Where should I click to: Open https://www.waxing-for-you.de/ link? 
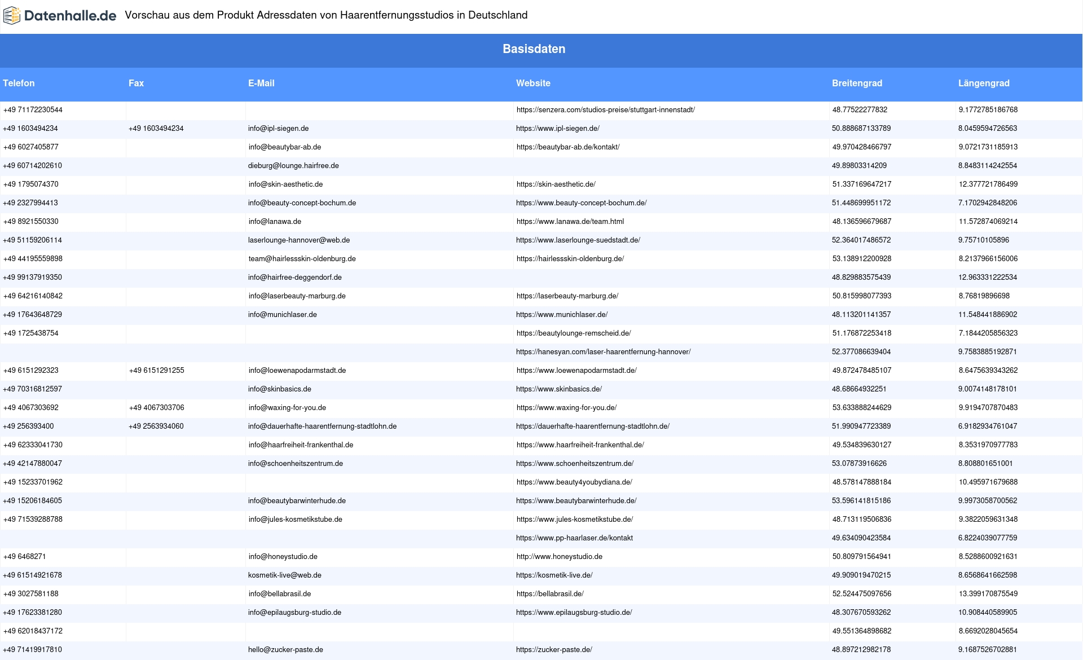coord(566,408)
